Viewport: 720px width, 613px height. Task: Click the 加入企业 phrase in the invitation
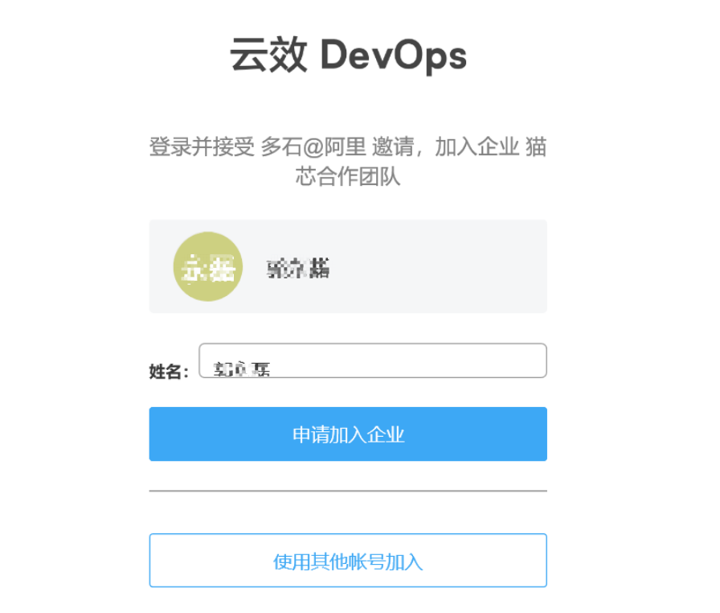tap(477, 147)
